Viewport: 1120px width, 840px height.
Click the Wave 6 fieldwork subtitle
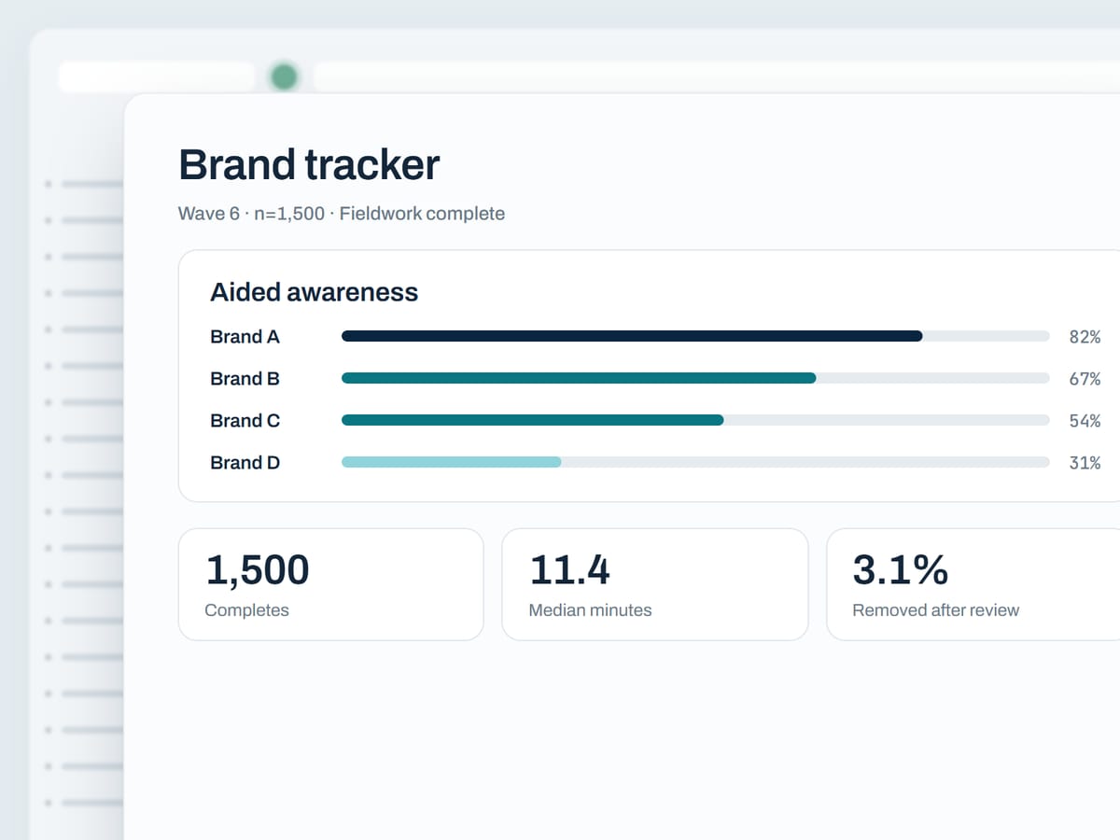pyautogui.click(x=342, y=214)
